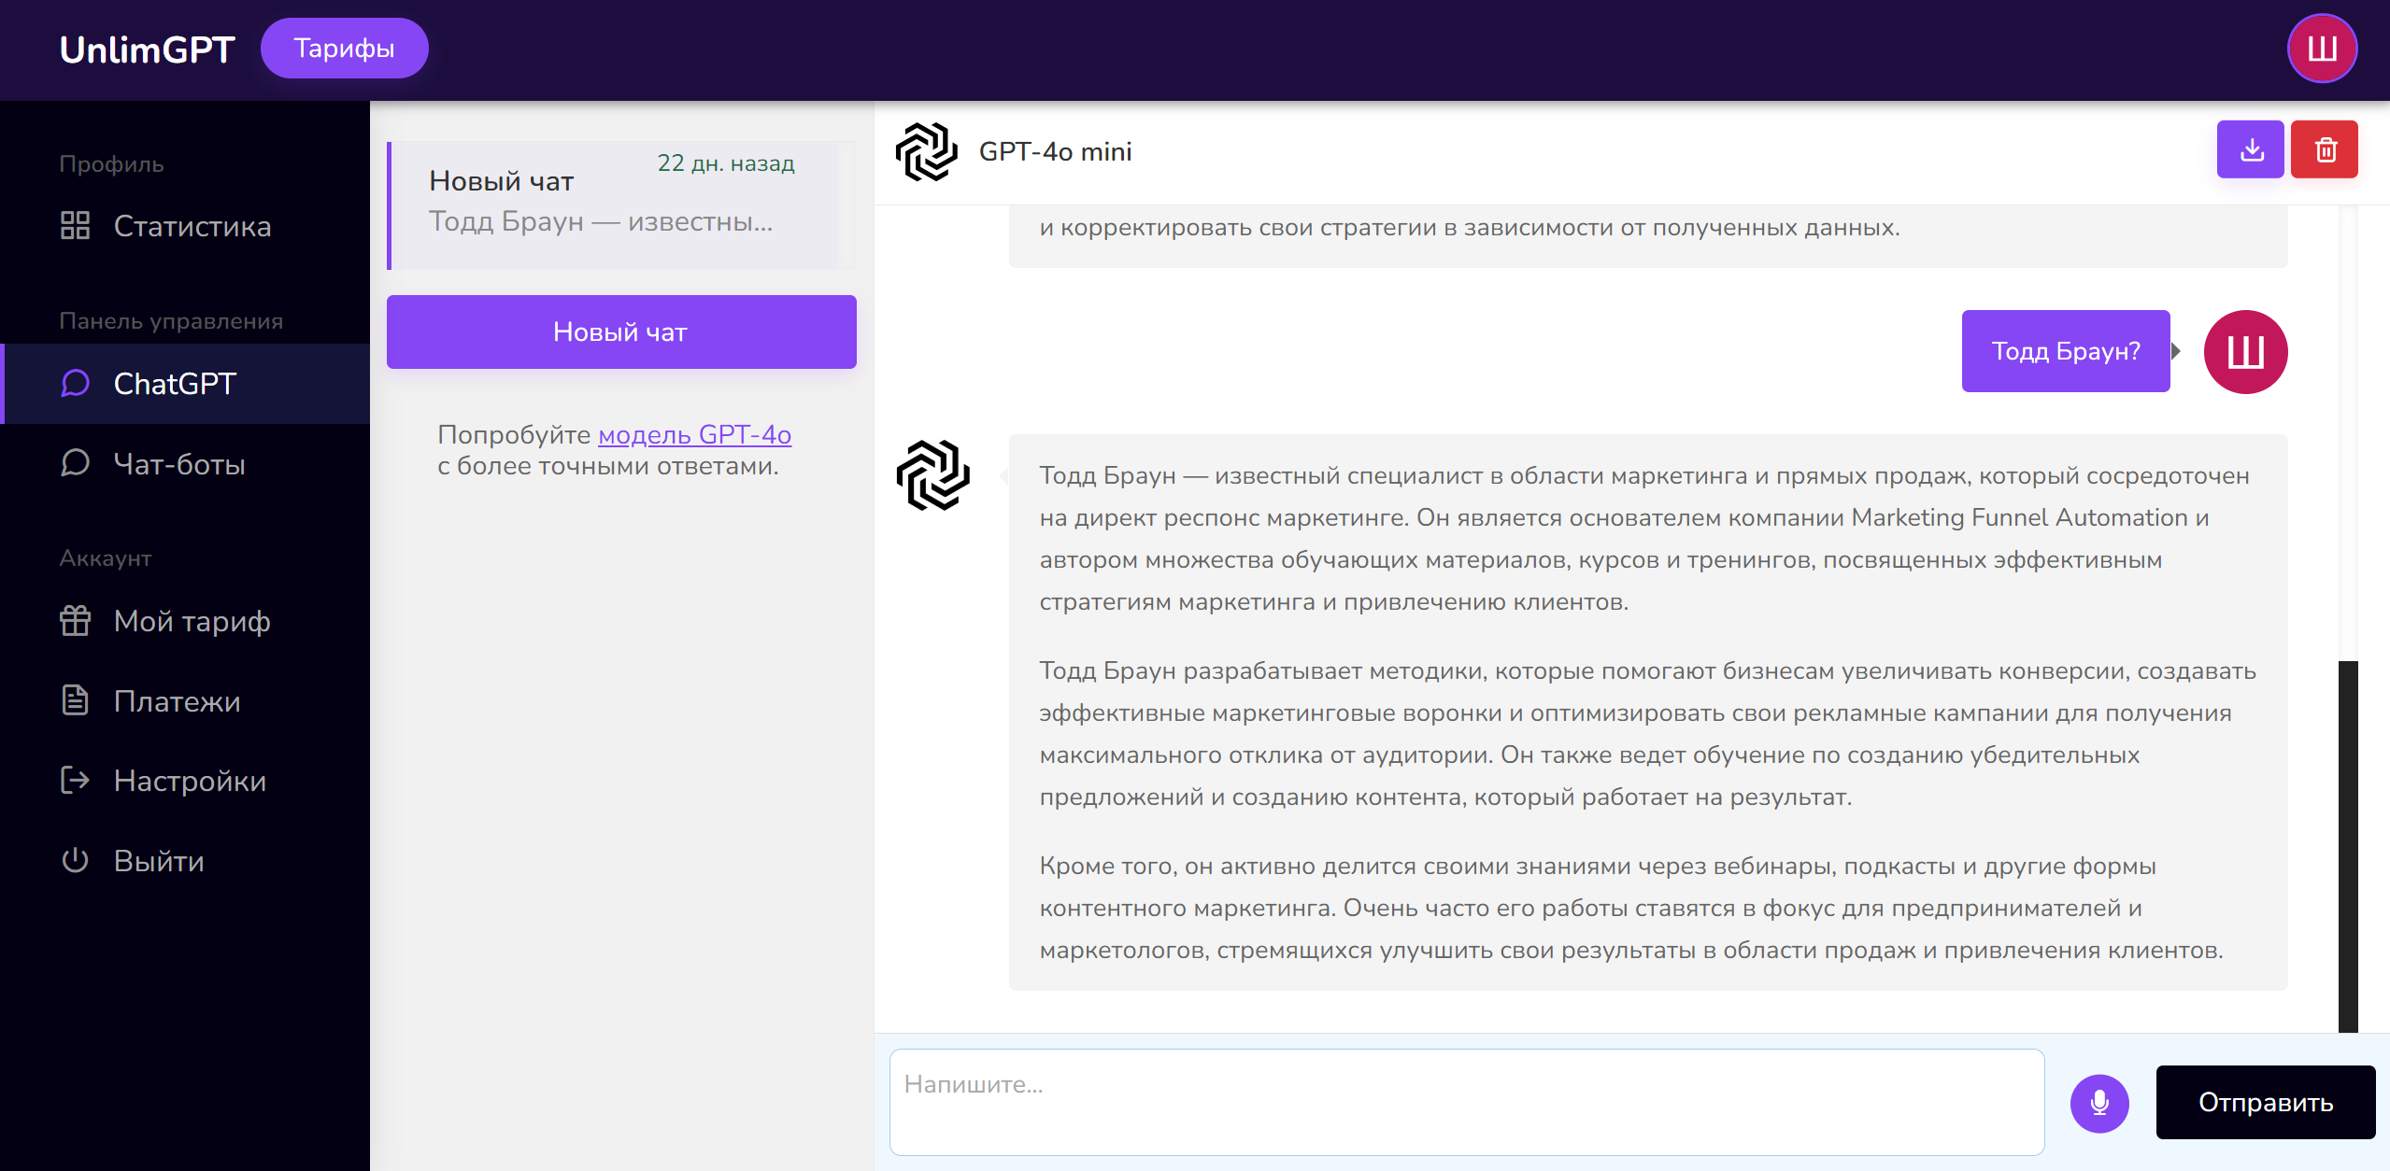Click the assistant logo beside the reply
This screenshot has height=1171, width=2390.
point(933,475)
